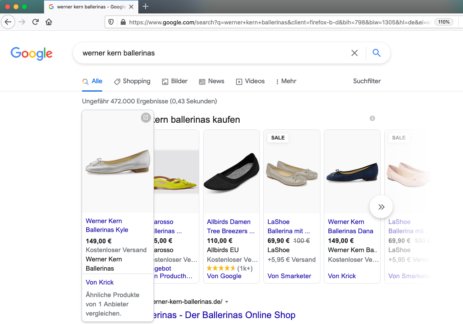
Task: Open the Suchfilter options
Action: pyautogui.click(x=367, y=81)
